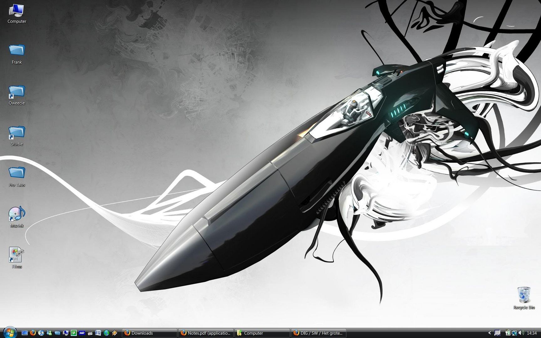Open the battery power tray icon
Image resolution: width=541 pixels, height=338 pixels.
point(508,333)
